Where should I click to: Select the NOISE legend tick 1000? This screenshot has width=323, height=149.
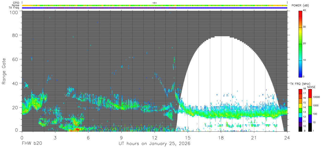pos(315,105)
